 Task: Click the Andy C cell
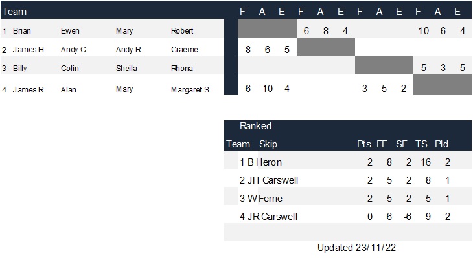tap(73, 49)
